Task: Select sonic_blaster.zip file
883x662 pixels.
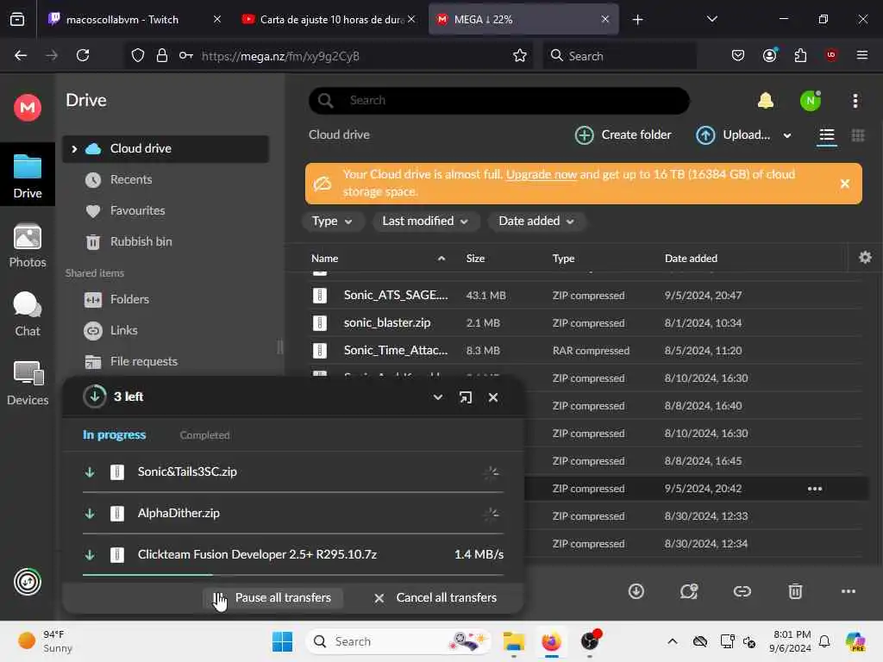Action: point(586,322)
